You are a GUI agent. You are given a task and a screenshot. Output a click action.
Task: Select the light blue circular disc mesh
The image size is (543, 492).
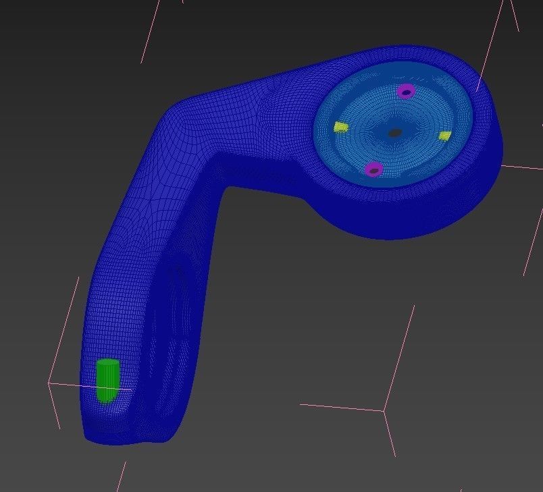coord(393,126)
